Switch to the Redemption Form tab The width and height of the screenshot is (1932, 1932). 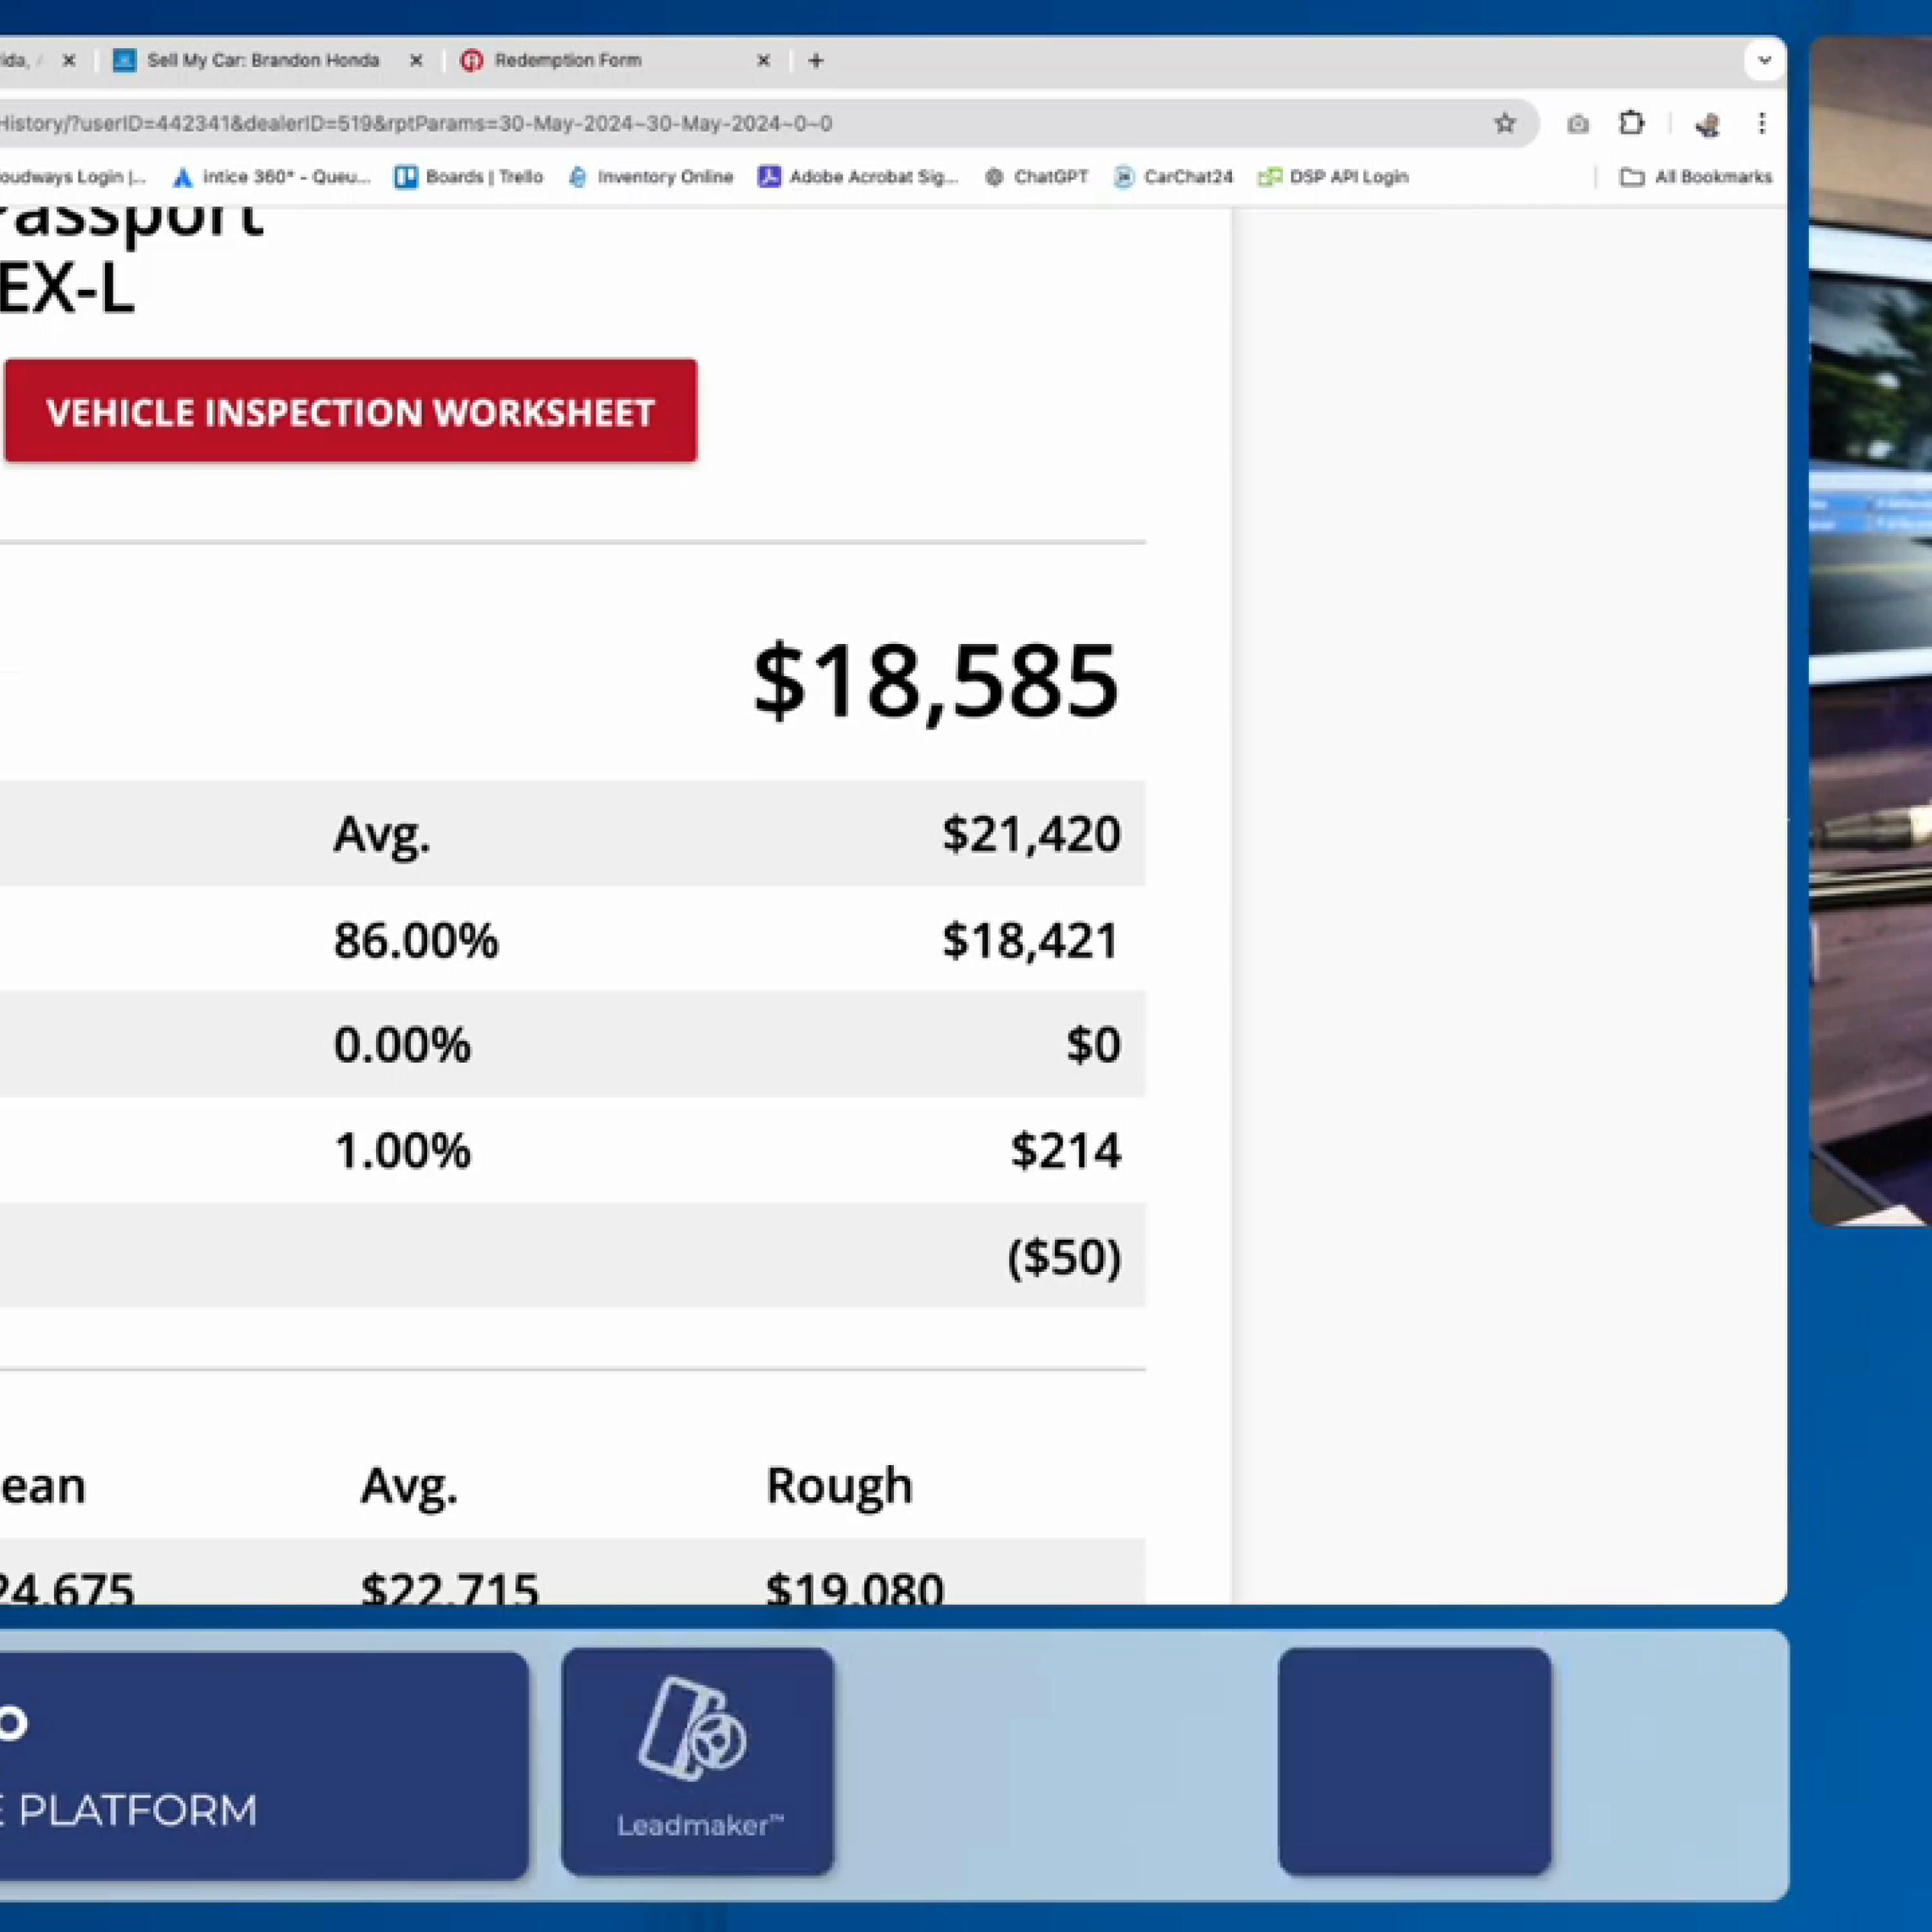614,61
